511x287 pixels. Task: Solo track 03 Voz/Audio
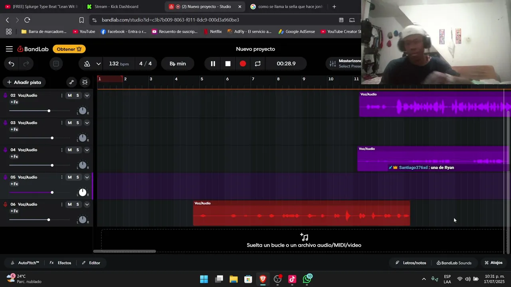point(78,123)
